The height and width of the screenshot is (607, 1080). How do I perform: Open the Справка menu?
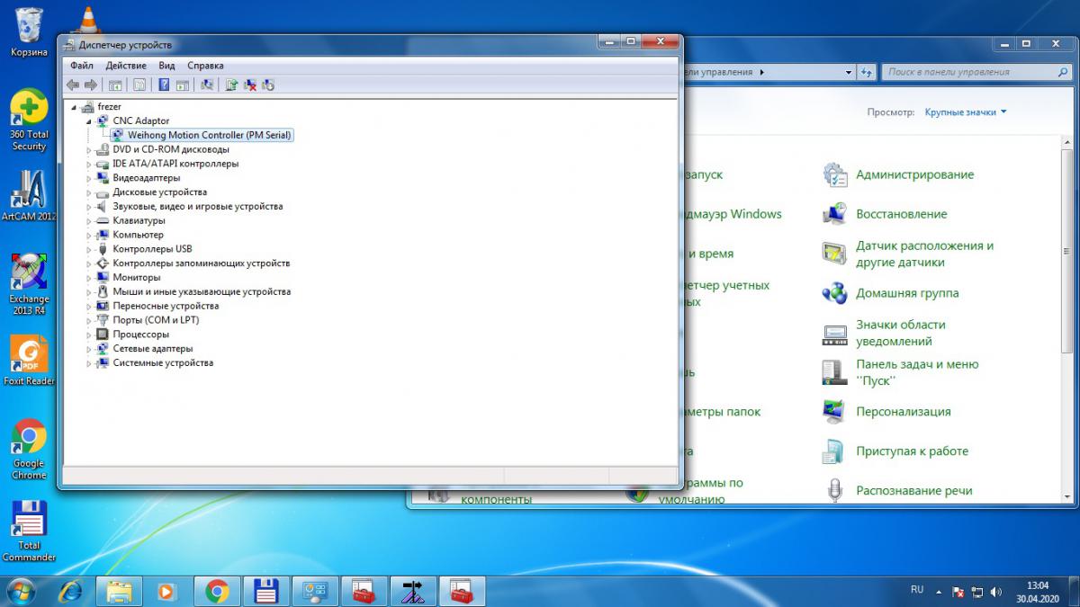(x=205, y=66)
